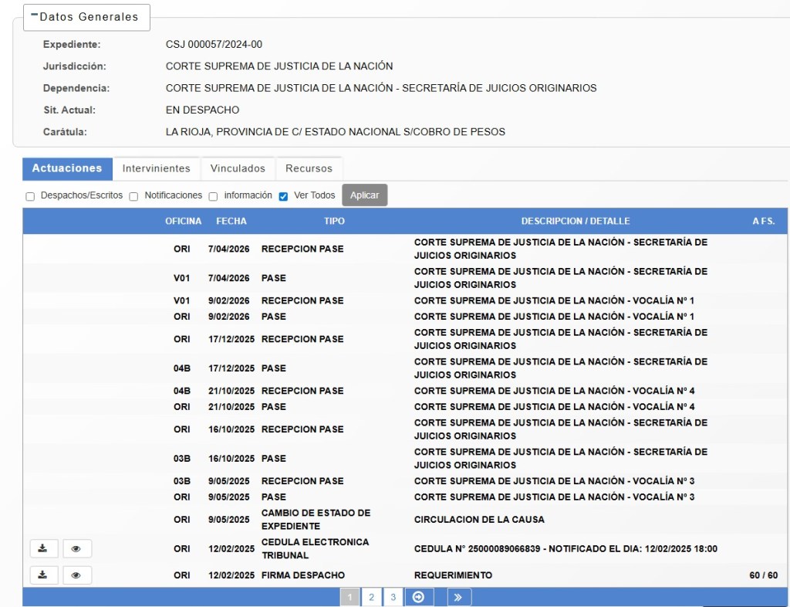Jump to last page double-arrow icon

tap(459, 597)
